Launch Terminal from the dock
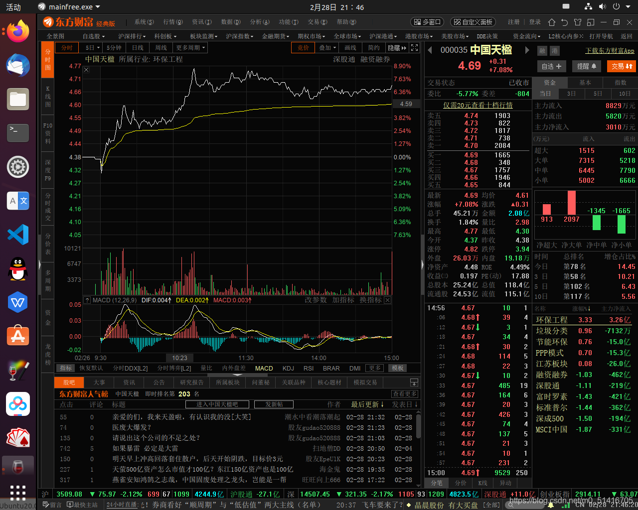638x510 pixels. pos(18,133)
